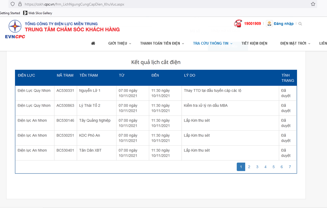Click the ĐẾN column header
This screenshot has height=208, width=327.
(155, 75)
